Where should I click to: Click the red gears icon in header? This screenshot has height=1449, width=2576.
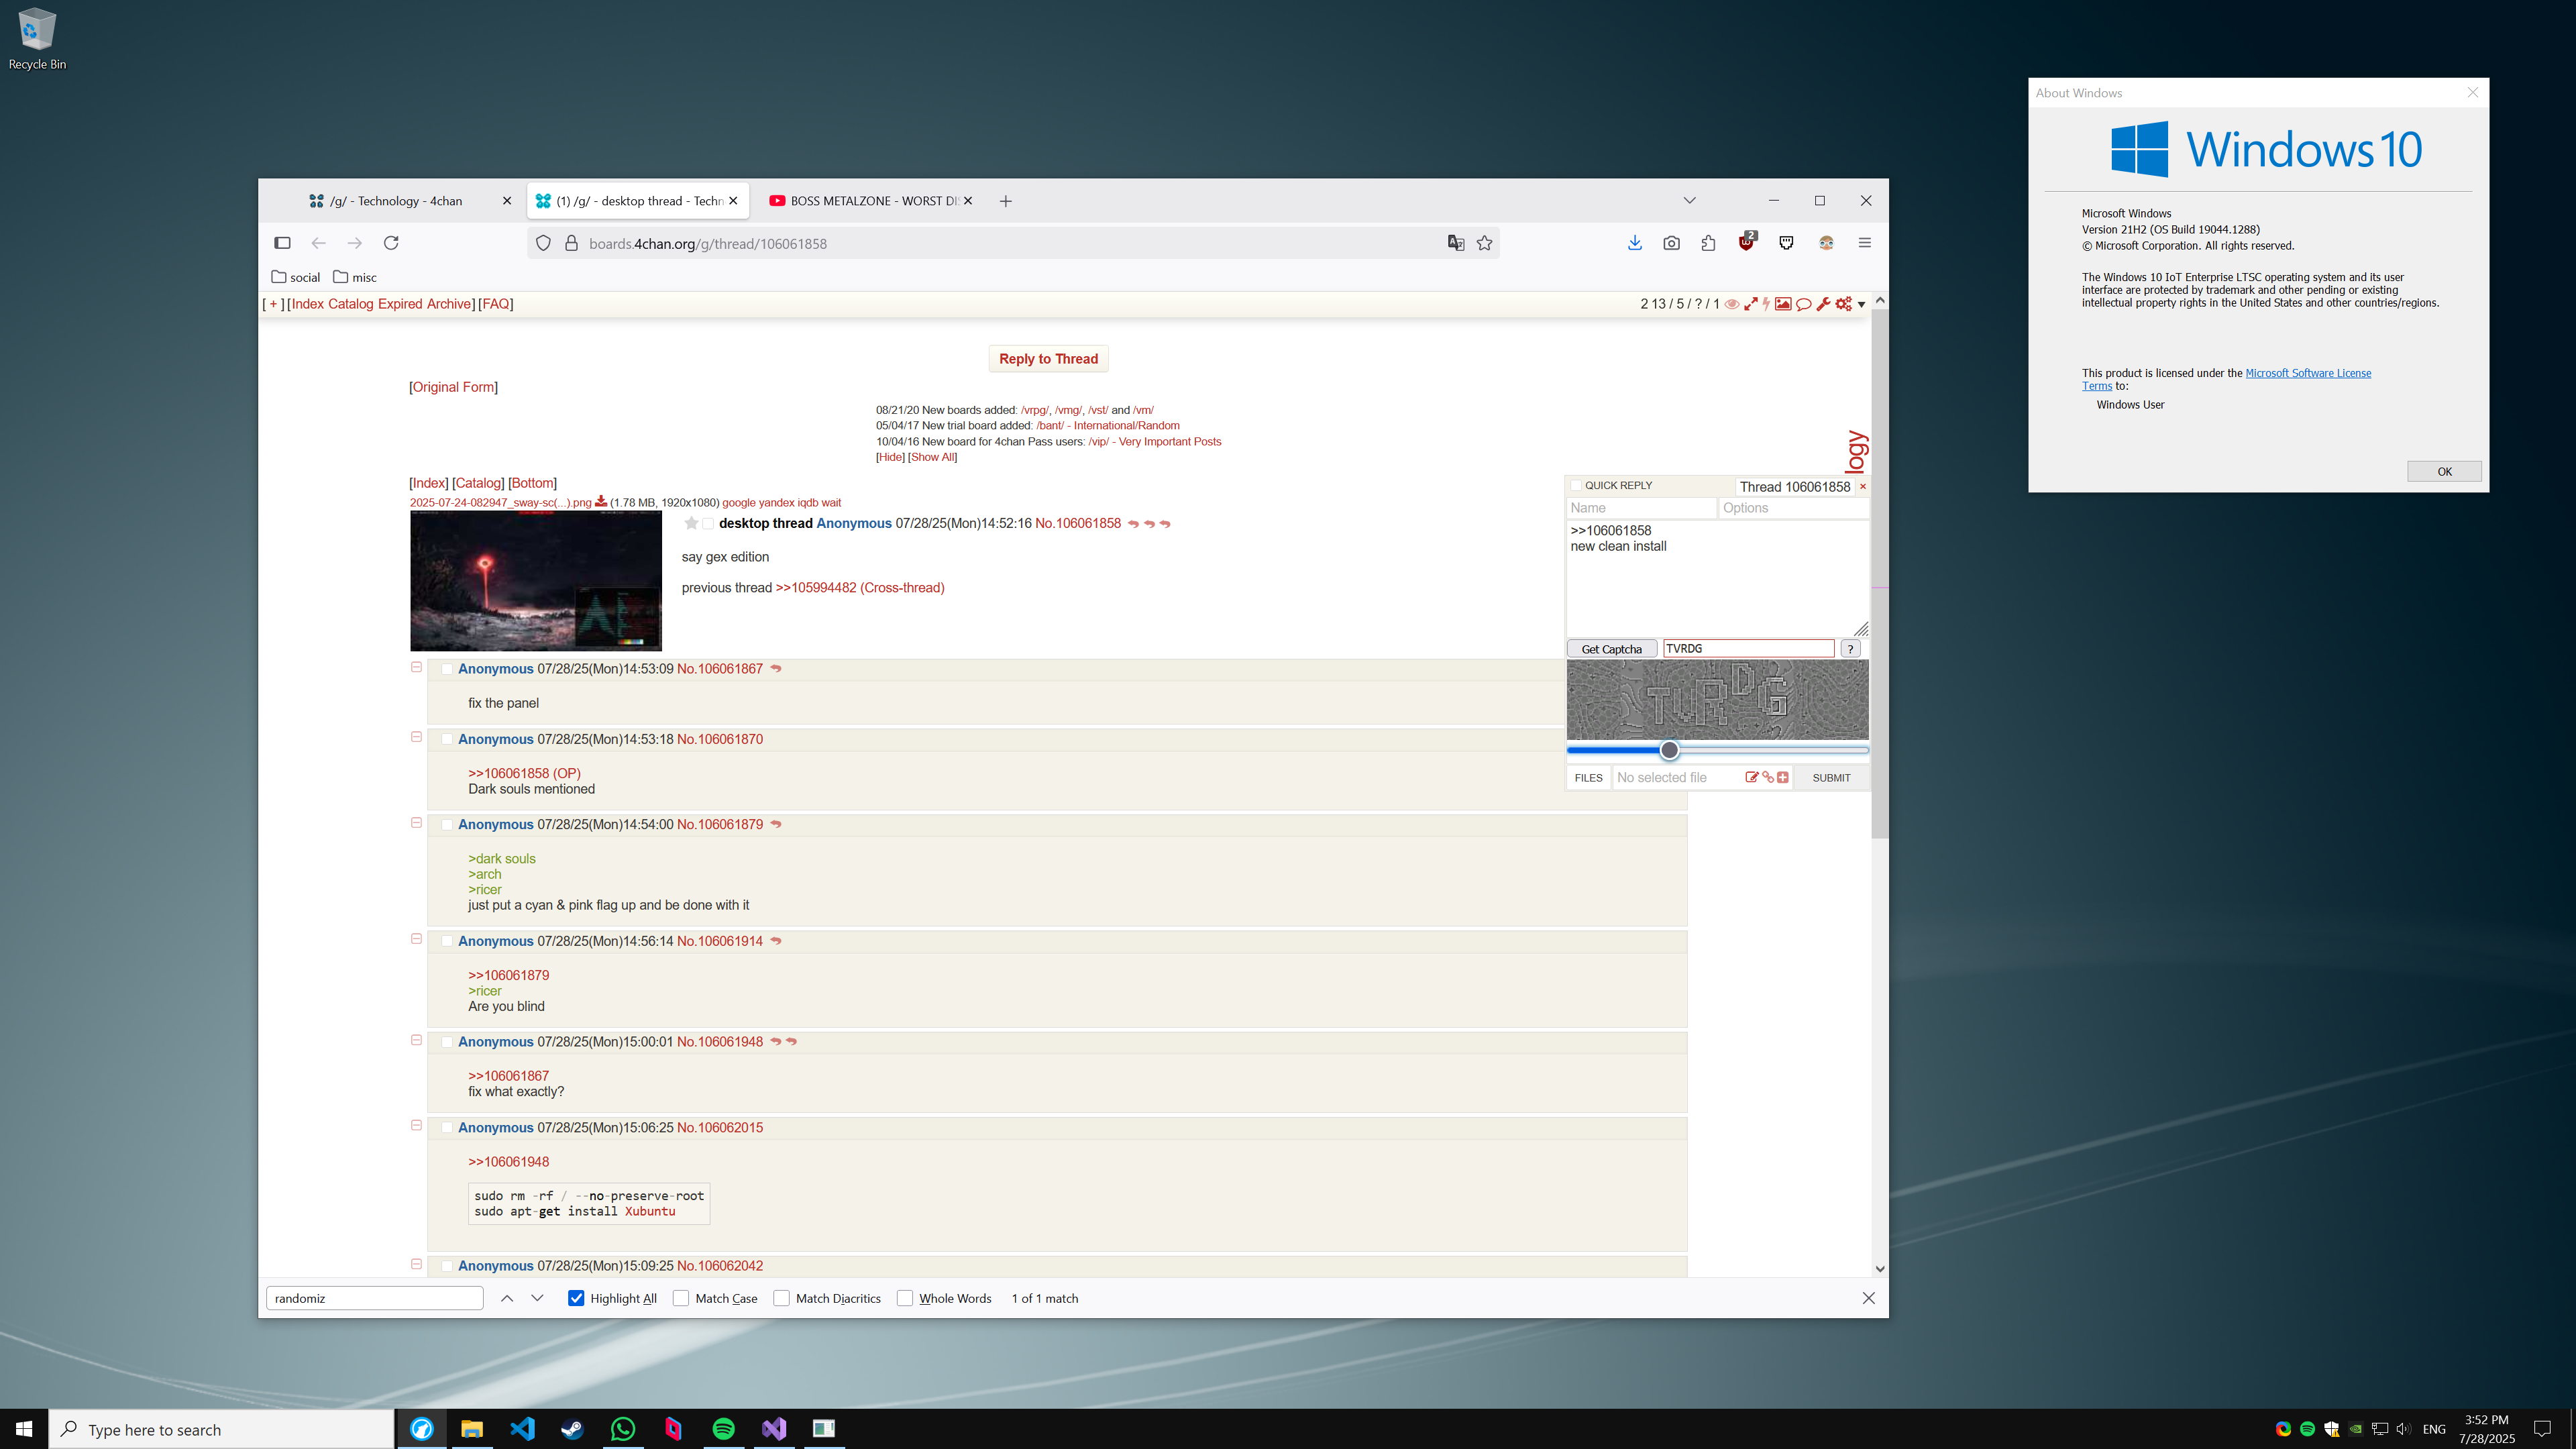pyautogui.click(x=1844, y=304)
